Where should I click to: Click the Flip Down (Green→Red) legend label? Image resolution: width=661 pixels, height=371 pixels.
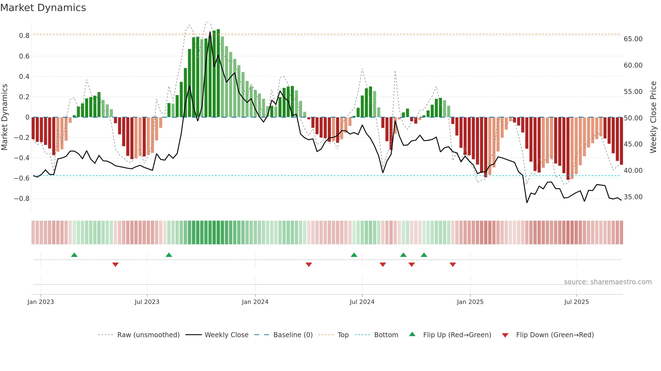[555, 335]
